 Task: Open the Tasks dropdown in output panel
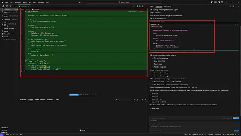coord(124,100)
